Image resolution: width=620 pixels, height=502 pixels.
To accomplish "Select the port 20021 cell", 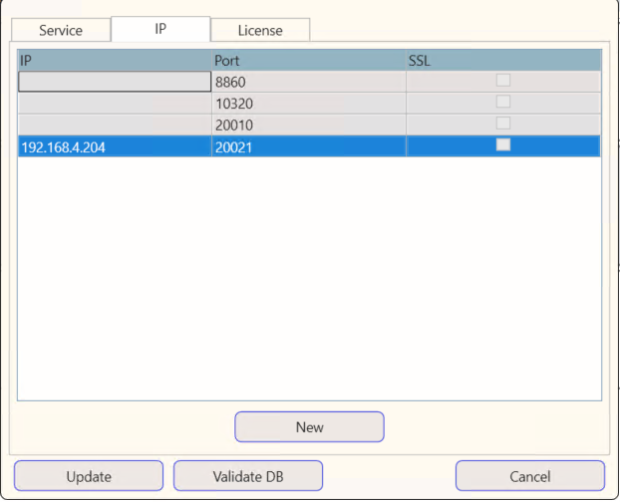I will (x=308, y=146).
